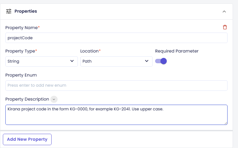Click the Properties heading text

click(x=26, y=11)
